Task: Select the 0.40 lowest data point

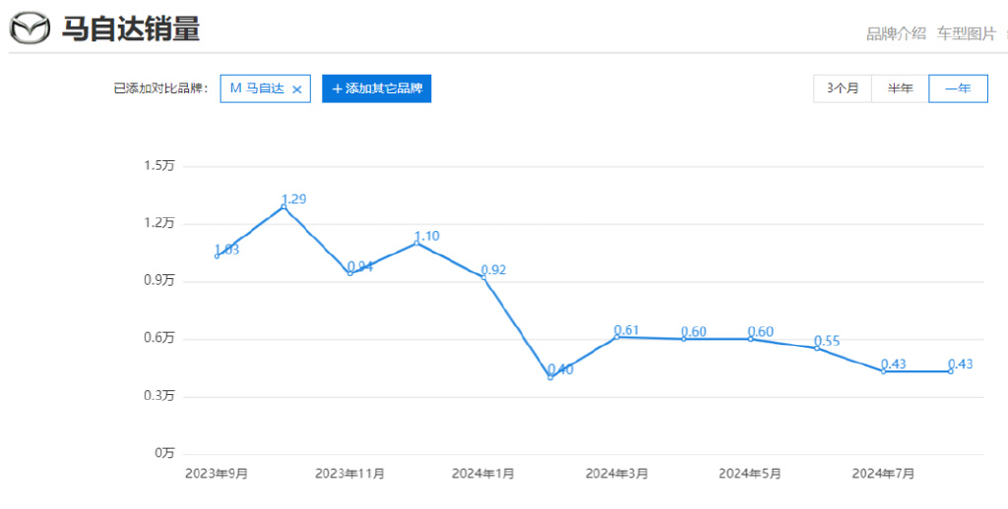Action: coord(550,377)
